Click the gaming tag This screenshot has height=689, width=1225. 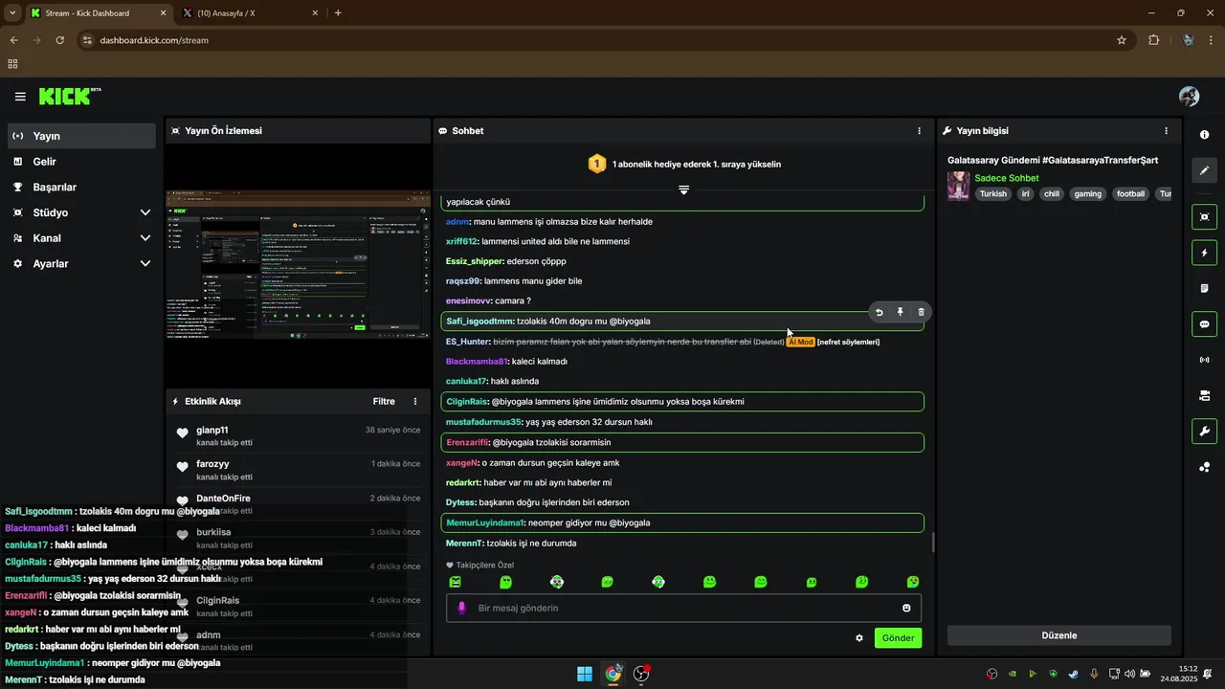[1087, 193]
